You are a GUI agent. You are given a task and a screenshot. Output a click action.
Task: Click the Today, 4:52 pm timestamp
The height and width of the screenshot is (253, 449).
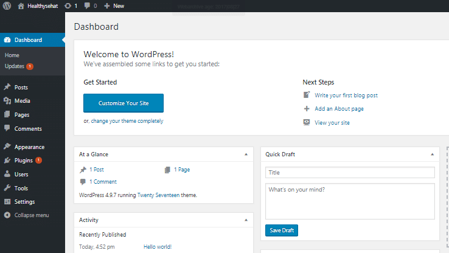[97, 247]
